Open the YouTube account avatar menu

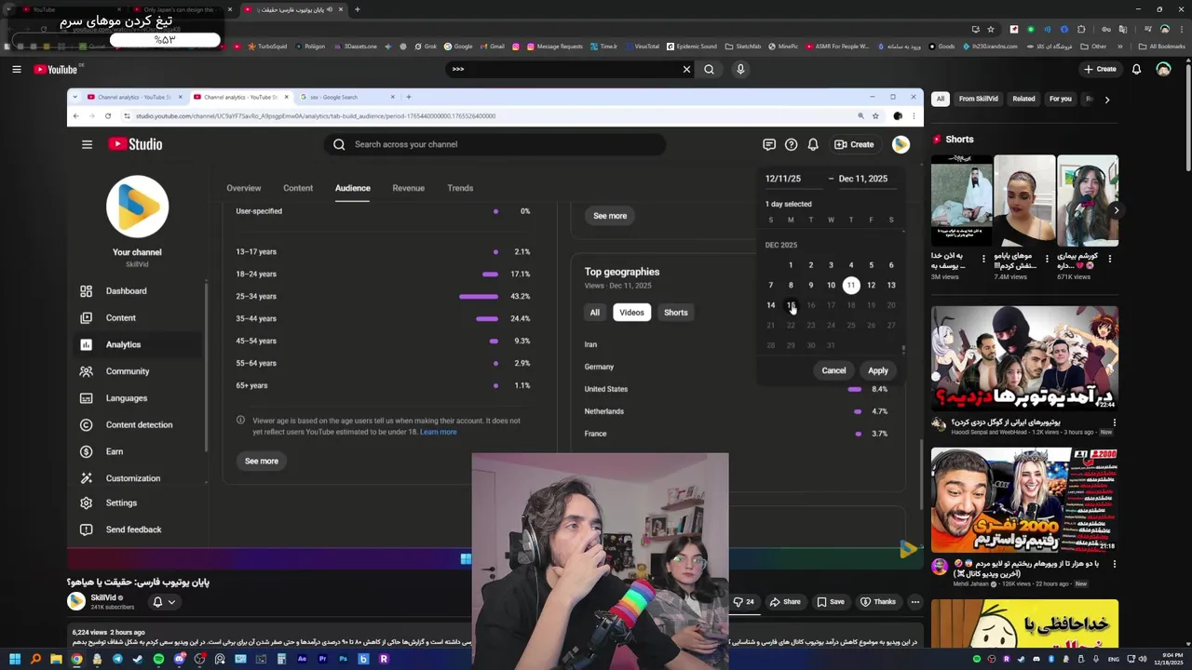1163,69
